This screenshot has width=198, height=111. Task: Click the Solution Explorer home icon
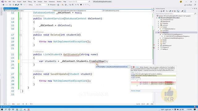point(161,11)
